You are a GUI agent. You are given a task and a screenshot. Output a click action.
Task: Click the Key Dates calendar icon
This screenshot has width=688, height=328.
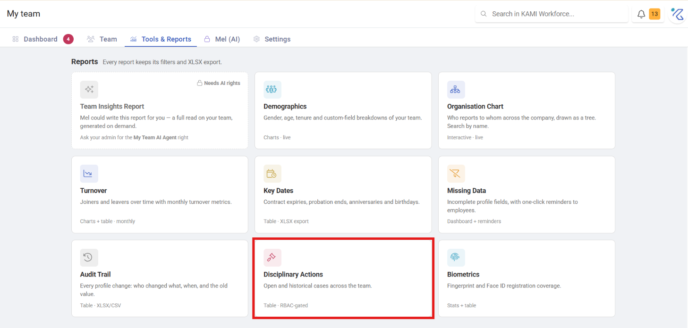[x=272, y=174]
